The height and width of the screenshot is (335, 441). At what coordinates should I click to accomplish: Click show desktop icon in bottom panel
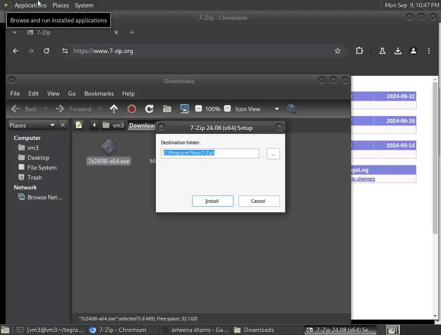coord(5,330)
